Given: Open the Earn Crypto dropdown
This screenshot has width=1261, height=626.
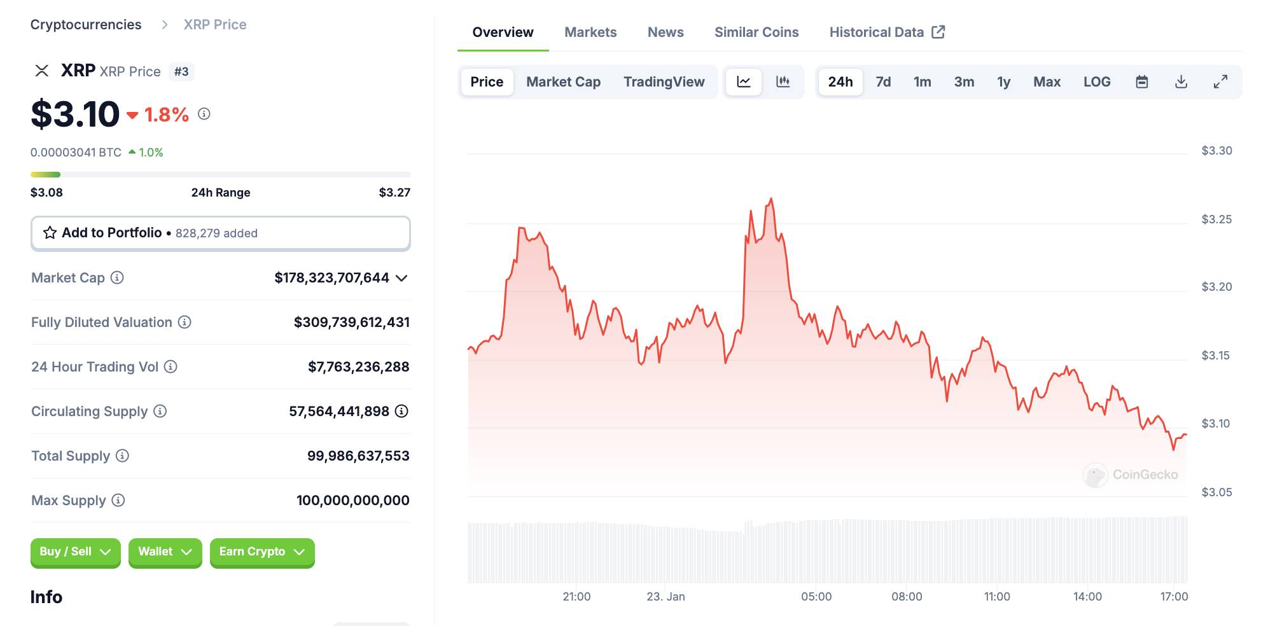Looking at the screenshot, I should pyautogui.click(x=262, y=552).
